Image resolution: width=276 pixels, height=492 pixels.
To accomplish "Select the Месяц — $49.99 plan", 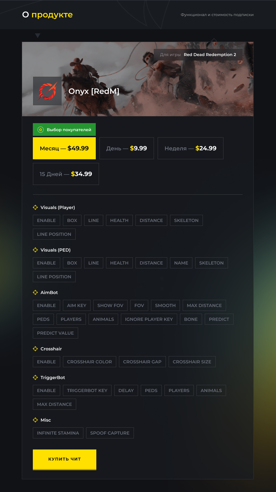I will (64, 148).
